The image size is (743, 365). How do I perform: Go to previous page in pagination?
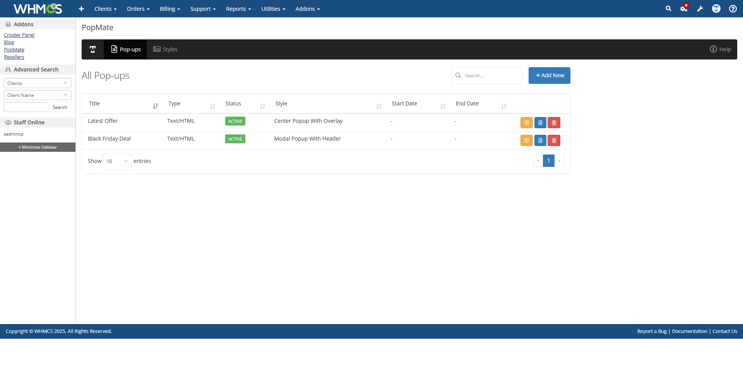538,161
